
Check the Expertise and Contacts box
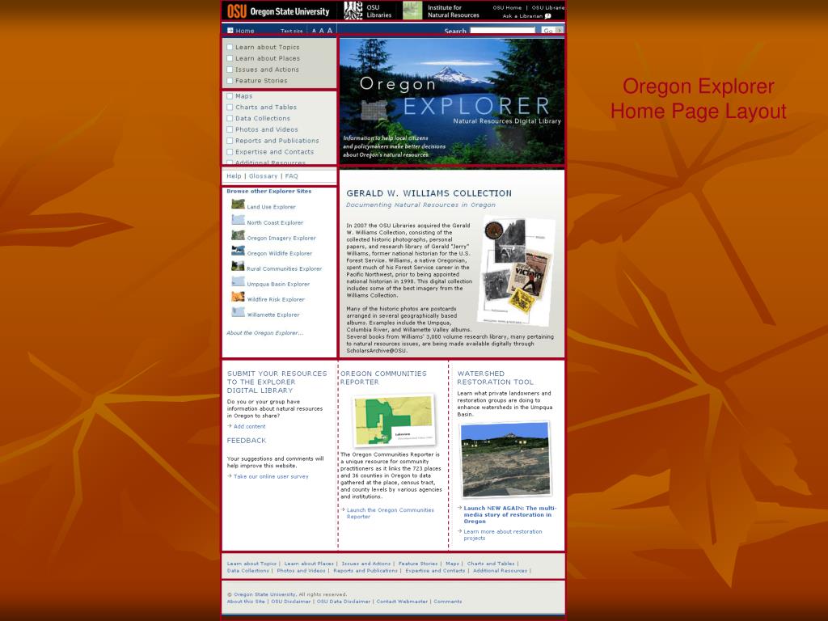pyautogui.click(x=230, y=151)
